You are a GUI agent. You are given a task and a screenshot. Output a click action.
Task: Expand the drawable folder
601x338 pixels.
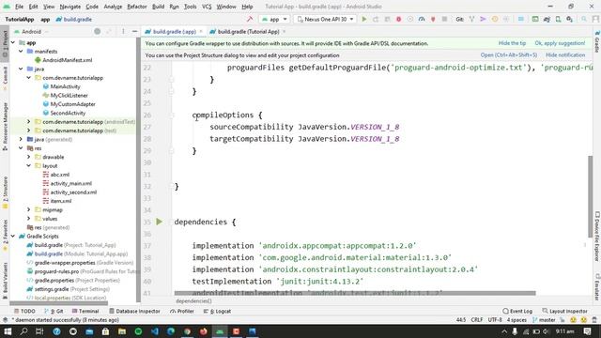[x=29, y=157]
